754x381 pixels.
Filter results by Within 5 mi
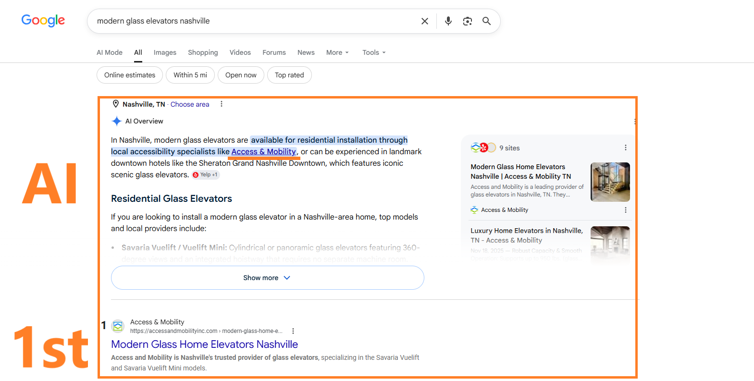190,75
